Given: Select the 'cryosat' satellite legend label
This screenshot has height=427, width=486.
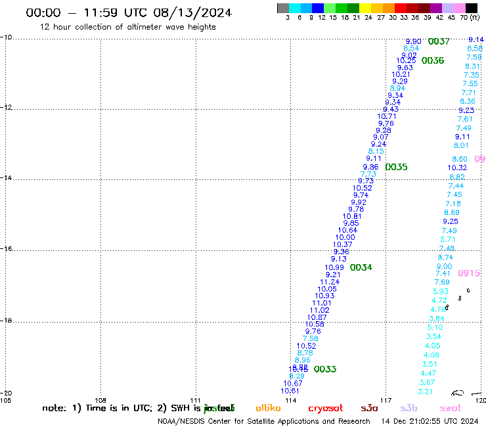Looking at the screenshot, I should tap(326, 409).
